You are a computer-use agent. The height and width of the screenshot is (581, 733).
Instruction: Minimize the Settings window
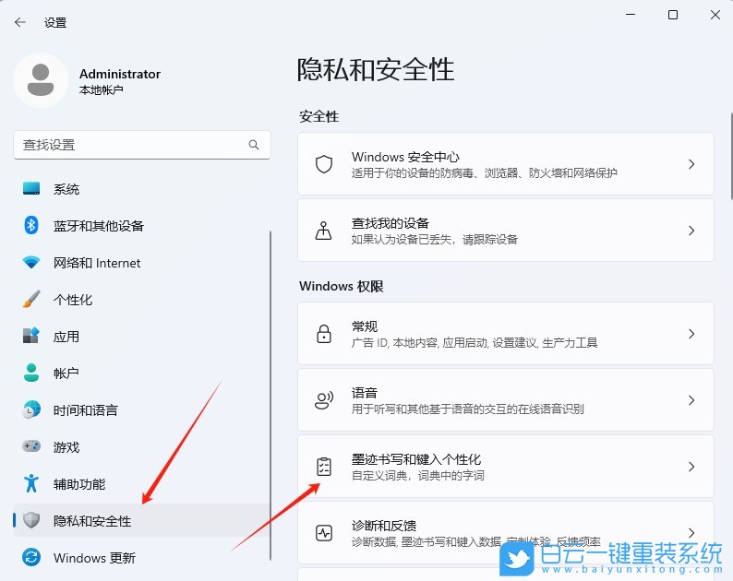click(631, 15)
